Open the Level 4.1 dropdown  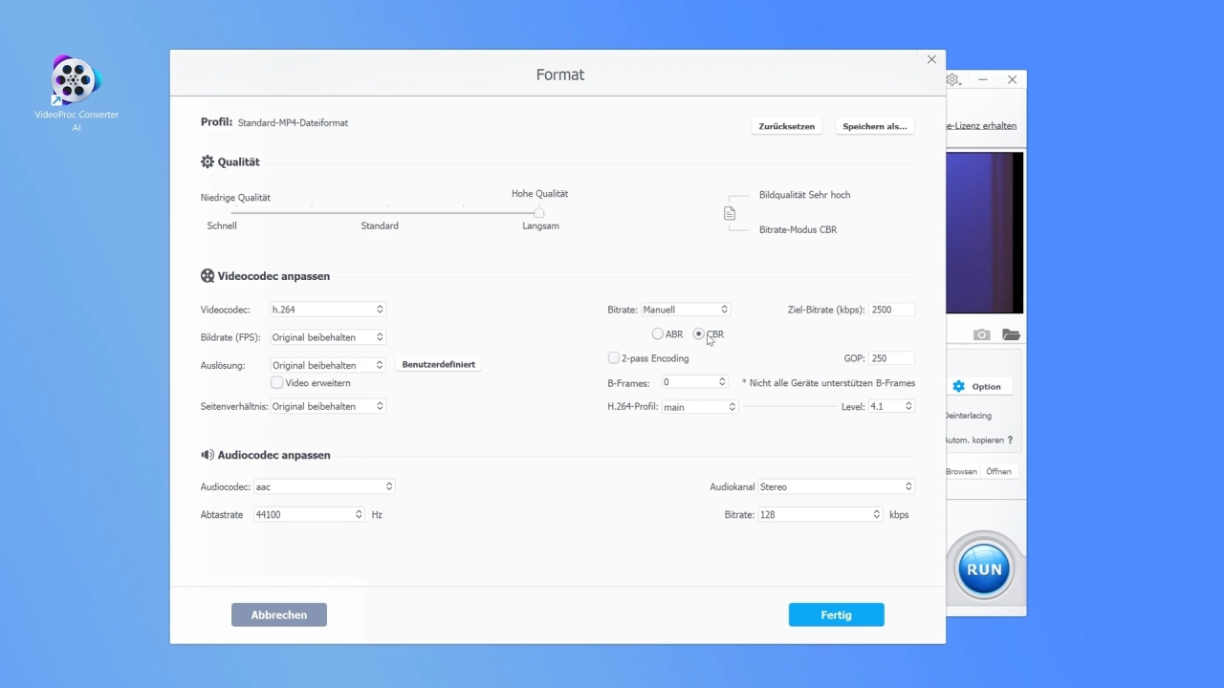[891, 406]
